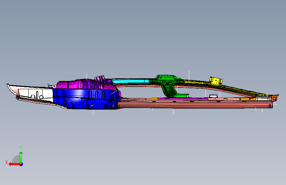This screenshot has width=286, height=185.
Task: Click the red X axis arrow on the triad
Action: tap(15, 164)
